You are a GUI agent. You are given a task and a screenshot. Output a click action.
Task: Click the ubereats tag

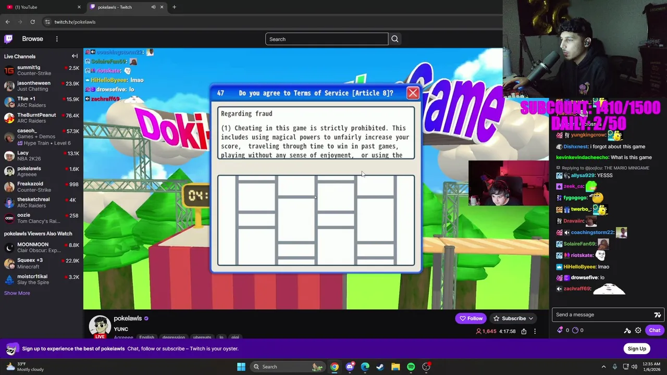pos(202,337)
